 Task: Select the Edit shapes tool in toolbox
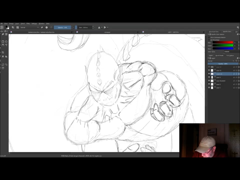tap(6, 34)
